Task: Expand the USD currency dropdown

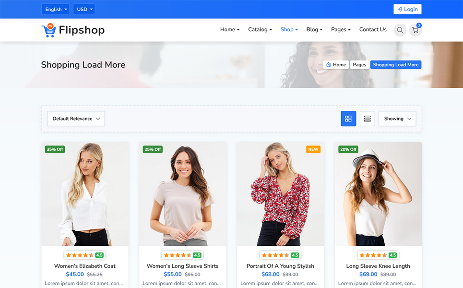Action: click(x=84, y=9)
